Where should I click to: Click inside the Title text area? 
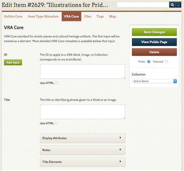(x=83, y=112)
